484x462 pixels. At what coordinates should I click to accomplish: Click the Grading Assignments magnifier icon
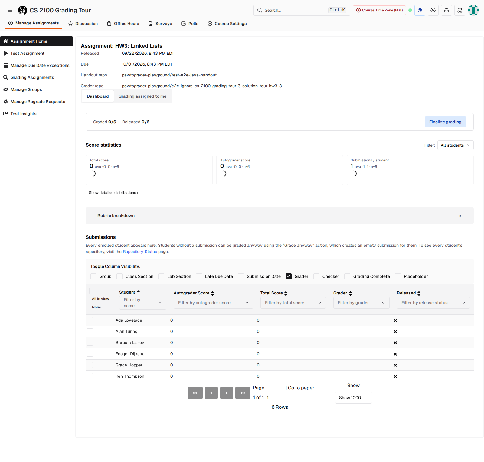[6, 77]
